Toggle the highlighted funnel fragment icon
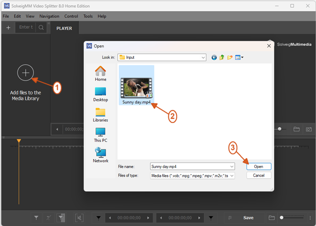 [60, 218]
